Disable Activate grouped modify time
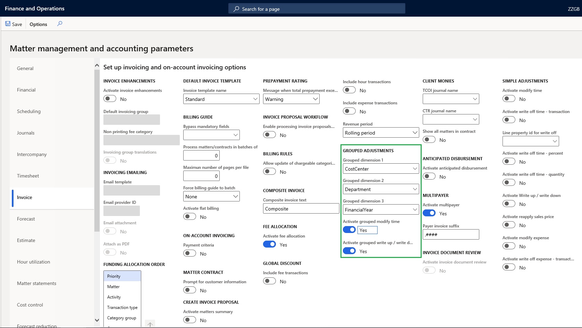Image resolution: width=582 pixels, height=328 pixels. click(349, 230)
